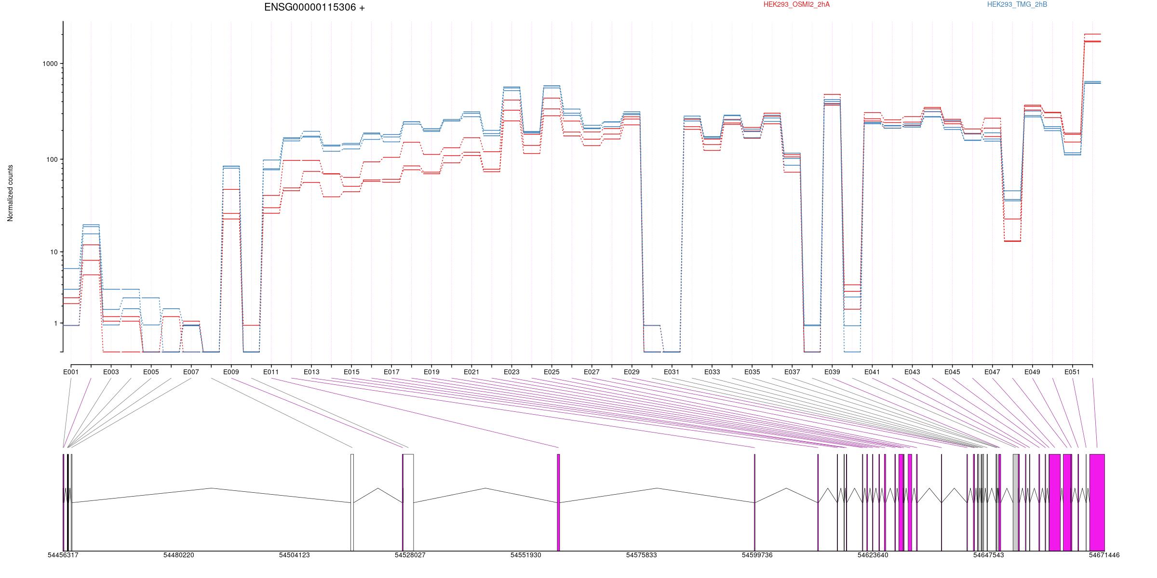Click the gray exon block in gene model
Image resolution: width=1157 pixels, height=578 pixels.
1016,502
